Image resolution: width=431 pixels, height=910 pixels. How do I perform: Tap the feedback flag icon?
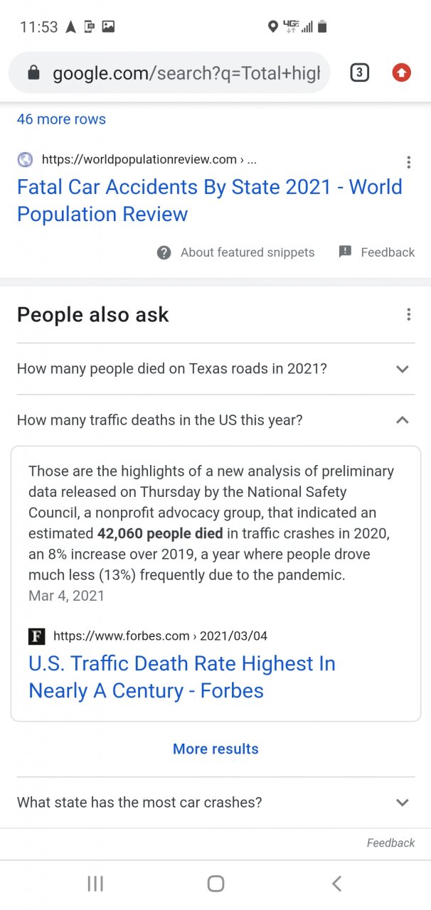click(x=346, y=252)
